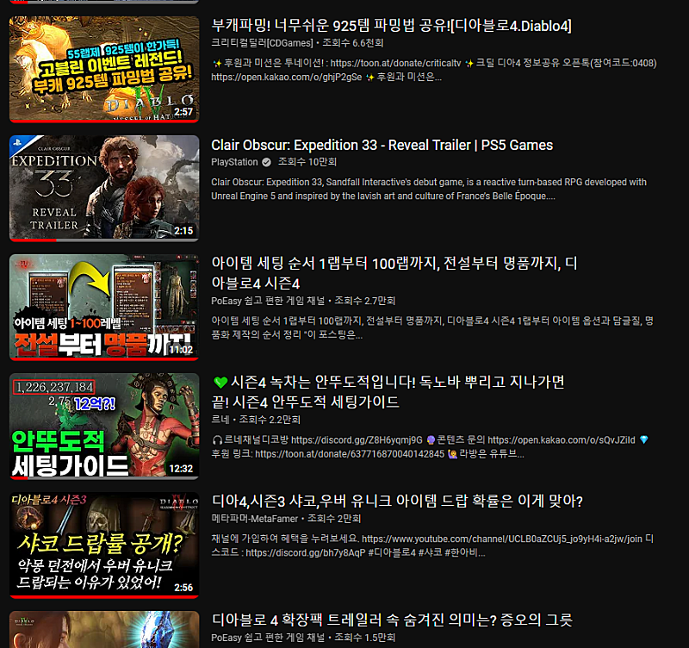Open the 르네 channel link
This screenshot has width=689, height=648.
click(x=220, y=420)
